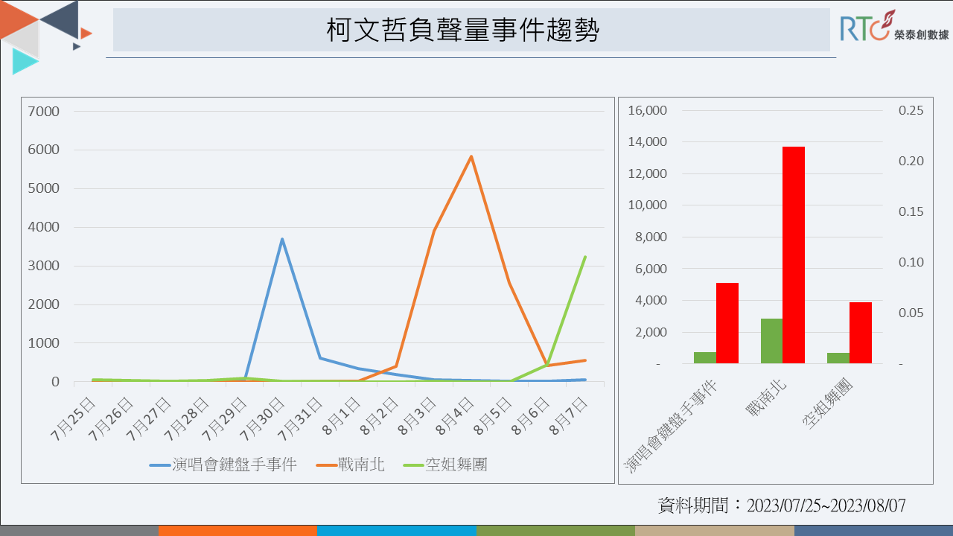Image resolution: width=953 pixels, height=536 pixels.
Task: Click the 2,000 bar chart axis value
Action: pyautogui.click(x=651, y=332)
